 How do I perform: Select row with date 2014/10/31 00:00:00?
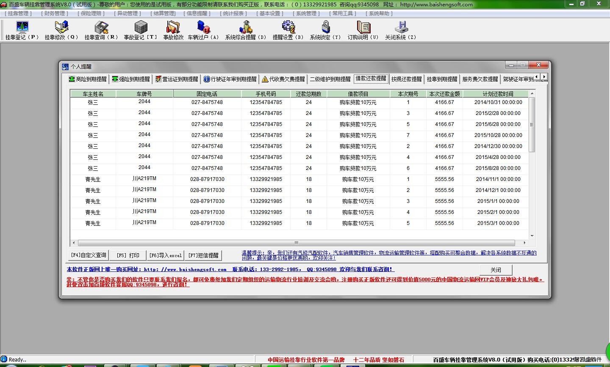pos(299,102)
